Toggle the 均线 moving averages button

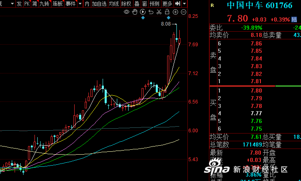coord(114,4)
